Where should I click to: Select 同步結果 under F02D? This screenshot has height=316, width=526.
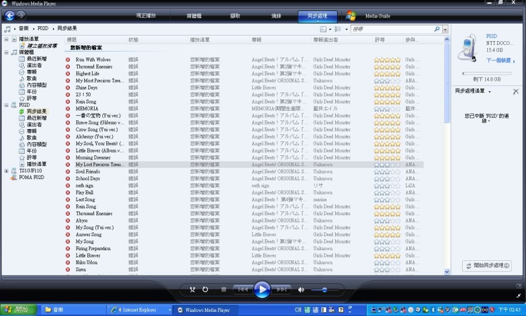coord(37,112)
